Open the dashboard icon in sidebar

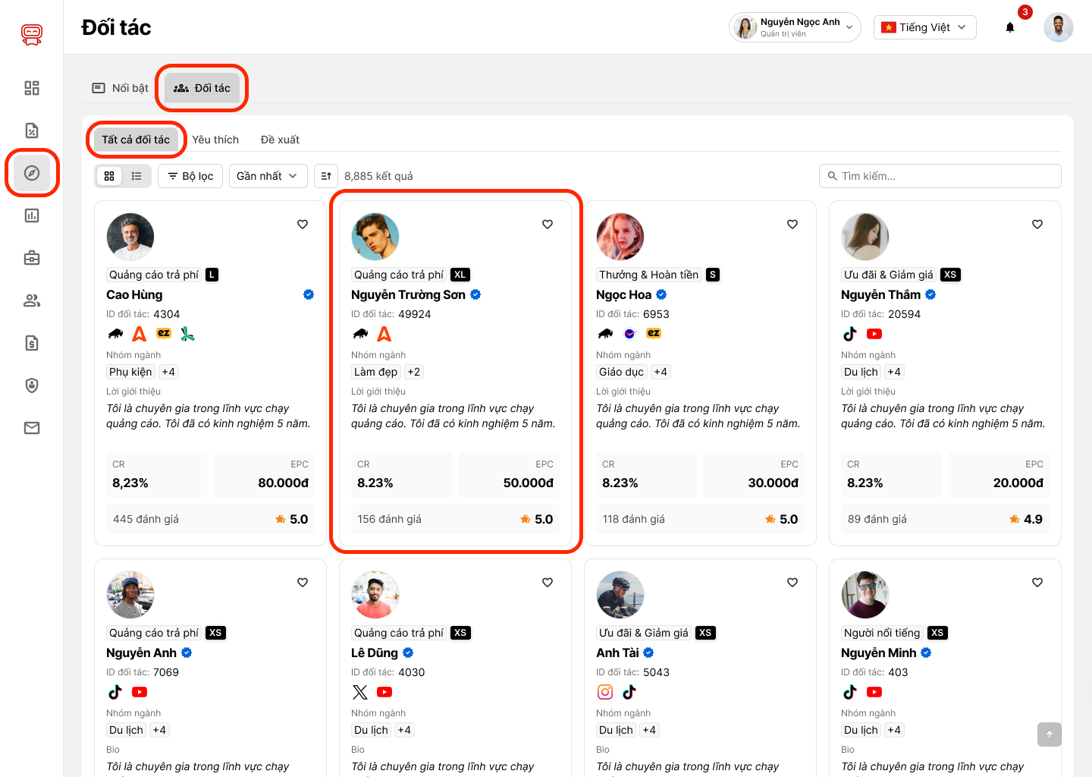[32, 88]
